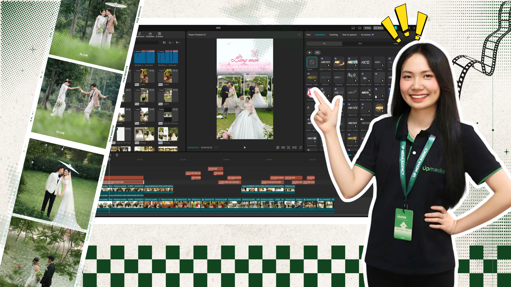
Task: Apply the Random Flash animation
Action: pos(352,62)
